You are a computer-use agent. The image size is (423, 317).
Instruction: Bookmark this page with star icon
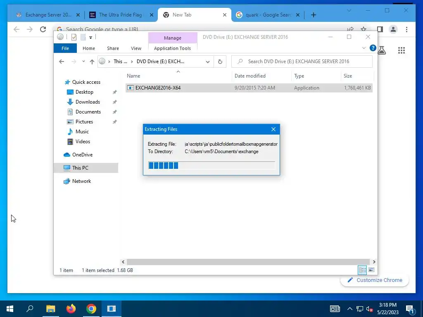tap(364, 29)
